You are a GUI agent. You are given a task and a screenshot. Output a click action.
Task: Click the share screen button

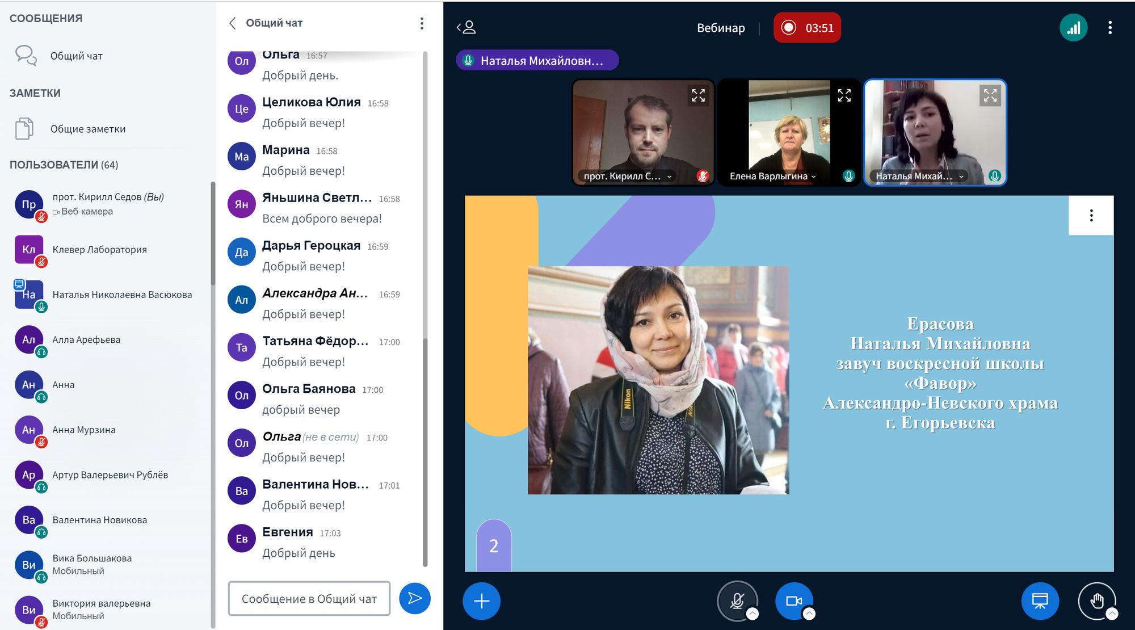pos(1040,600)
